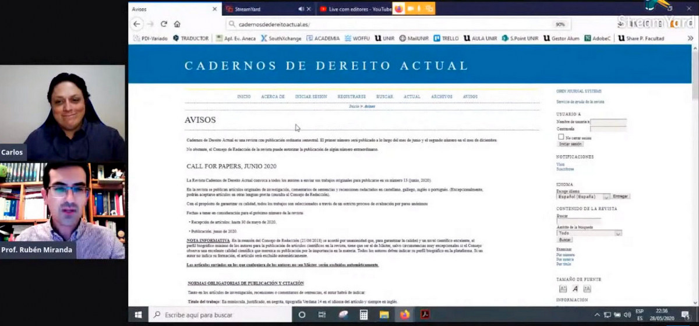The width and height of the screenshot is (699, 326).
Task: Go to the browser home icon
Action: [177, 24]
